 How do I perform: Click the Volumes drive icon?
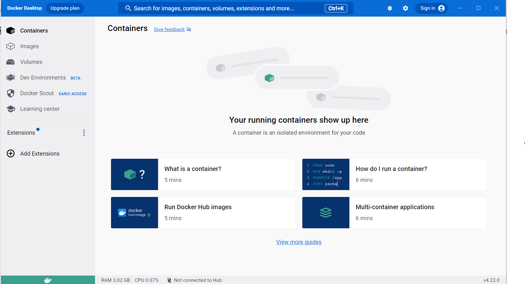point(11,62)
